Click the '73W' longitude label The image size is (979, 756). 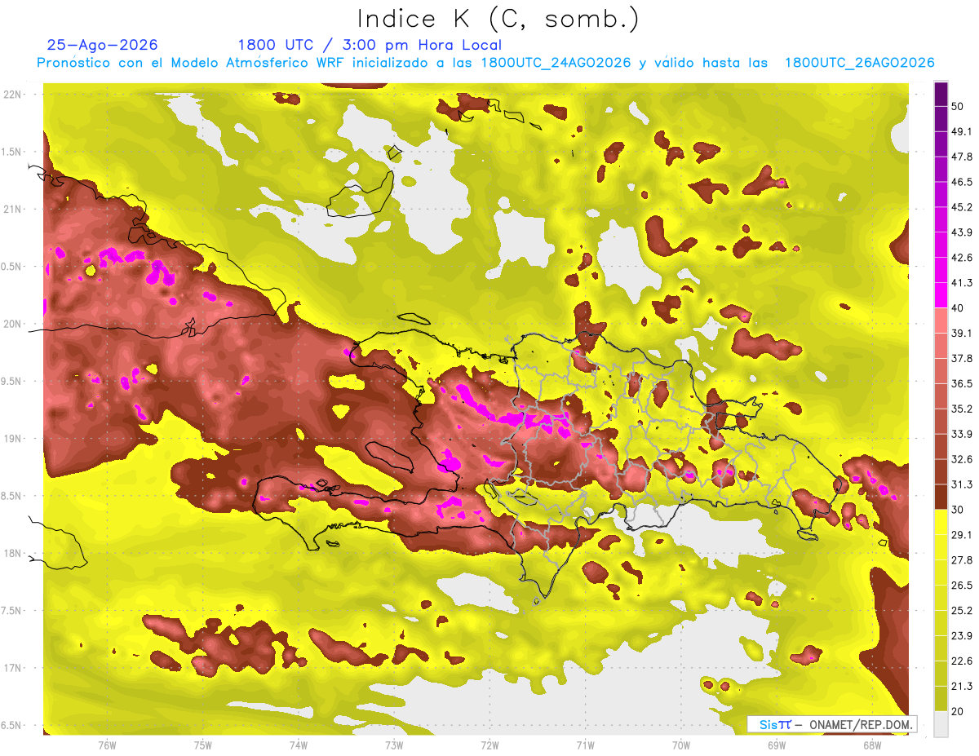click(394, 745)
